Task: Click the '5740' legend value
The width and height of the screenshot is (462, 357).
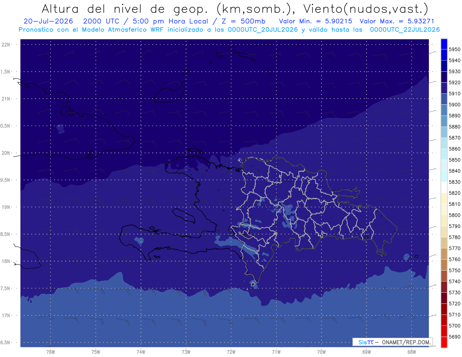Action: click(x=455, y=282)
